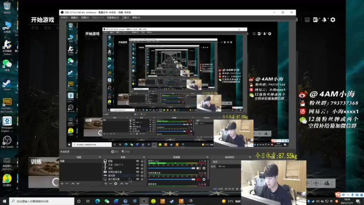Pop out the Scenes dock header icon
The height and width of the screenshot is (205, 364).
[x=100, y=157]
